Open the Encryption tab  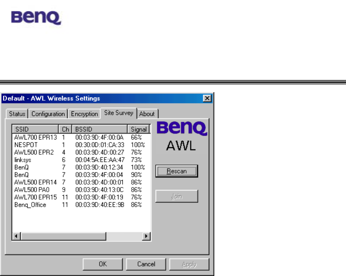[x=84, y=114]
